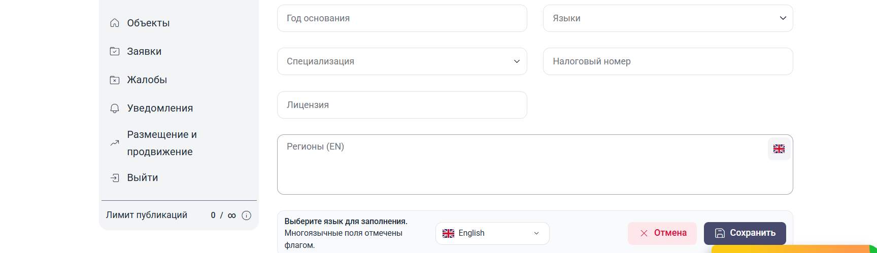The image size is (877, 253).
Task: Open the Языки dropdown
Action: click(668, 18)
